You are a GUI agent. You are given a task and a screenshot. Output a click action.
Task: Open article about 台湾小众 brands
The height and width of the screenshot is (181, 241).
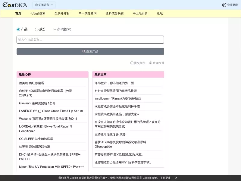(x=127, y=124)
